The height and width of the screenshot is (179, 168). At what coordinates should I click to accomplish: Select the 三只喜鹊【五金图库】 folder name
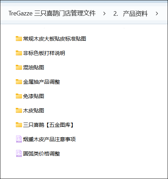[x=48, y=125]
